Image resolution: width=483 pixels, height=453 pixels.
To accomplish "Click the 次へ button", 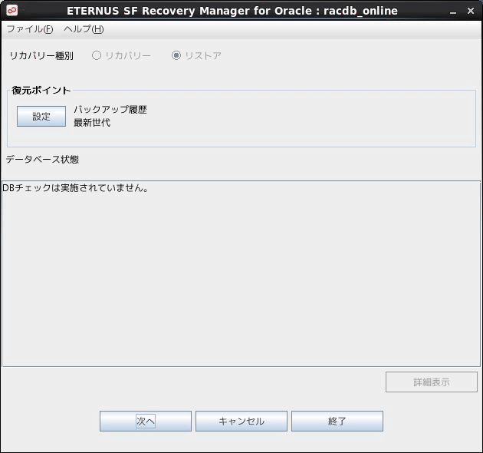I will (x=146, y=422).
